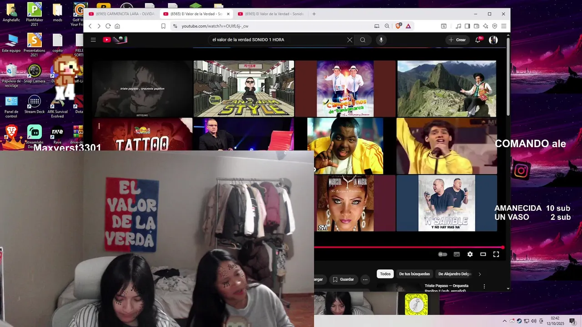The image size is (582, 327).
Task: Toggle subtitles button in the player
Action: click(457, 254)
